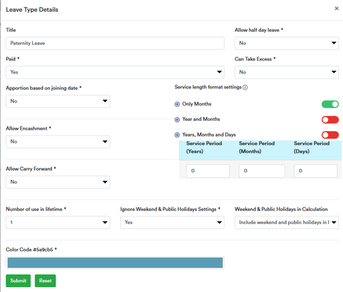Click the Submit button
Viewport: 343px width, 292px height.
19,281
